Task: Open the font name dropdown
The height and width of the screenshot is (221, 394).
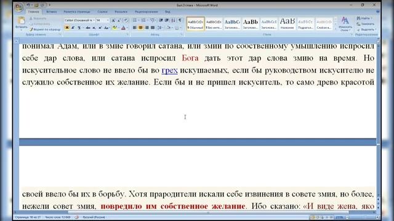Action: [x=94, y=20]
